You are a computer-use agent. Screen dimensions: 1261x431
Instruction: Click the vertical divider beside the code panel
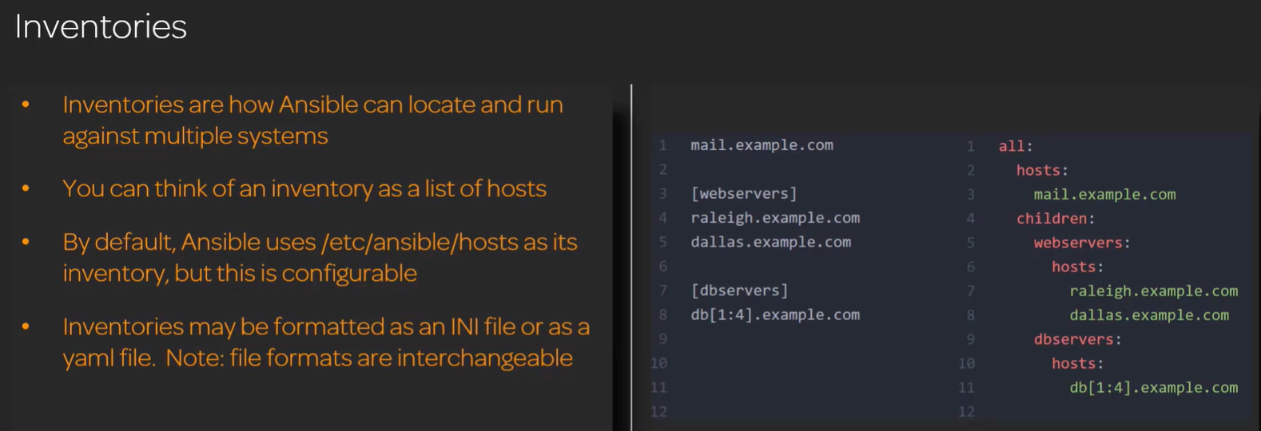[631, 255]
